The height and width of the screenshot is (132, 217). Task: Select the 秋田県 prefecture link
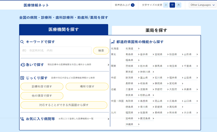[x=176, y=54]
